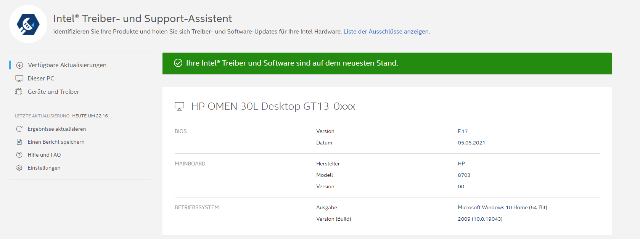Click mainboard model value 8703

pyautogui.click(x=464, y=175)
